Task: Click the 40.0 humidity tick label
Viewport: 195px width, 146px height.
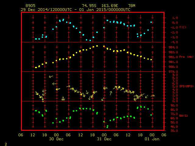Action: tap(174, 127)
